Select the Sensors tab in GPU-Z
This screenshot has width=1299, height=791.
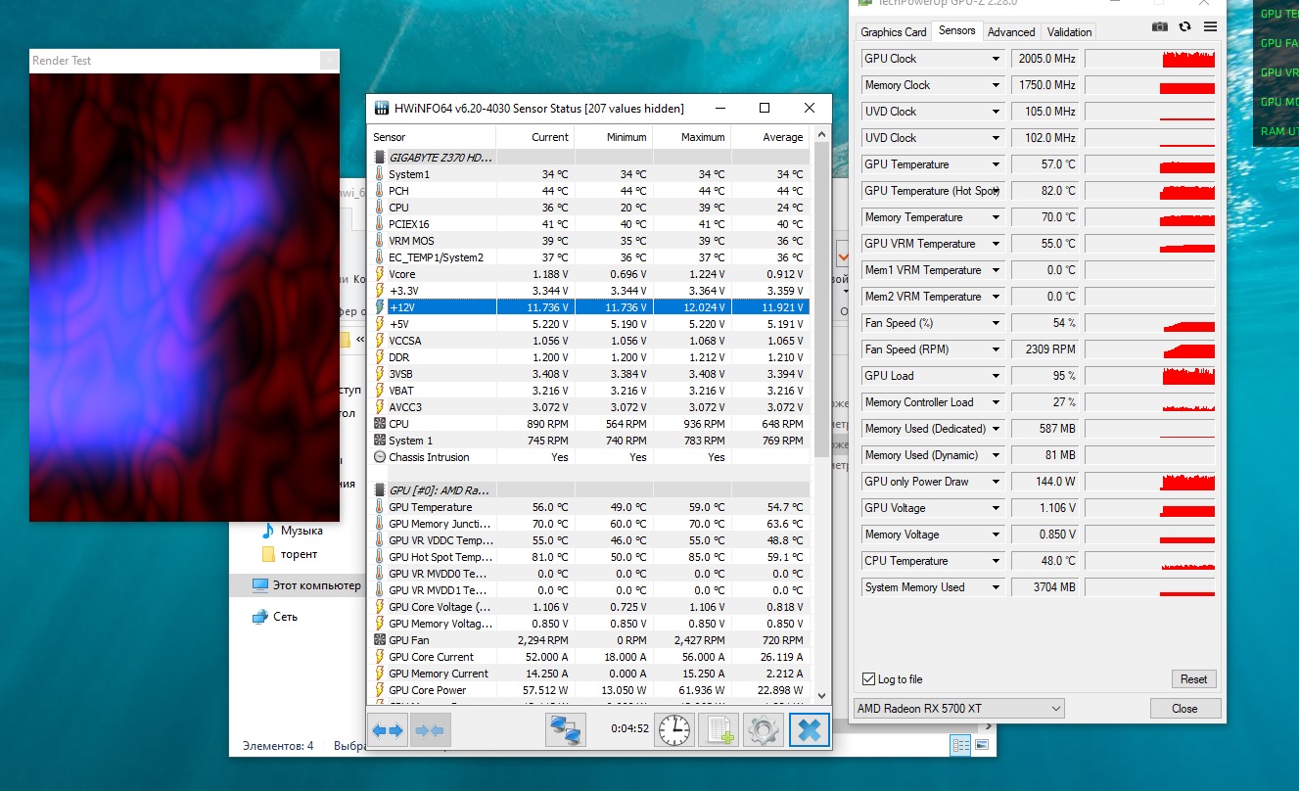tap(956, 30)
